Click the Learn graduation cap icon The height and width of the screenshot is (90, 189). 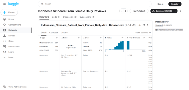[x=4, y=52]
